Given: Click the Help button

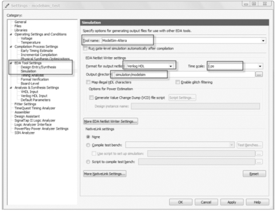Looking at the screenshot, I should (258, 202).
